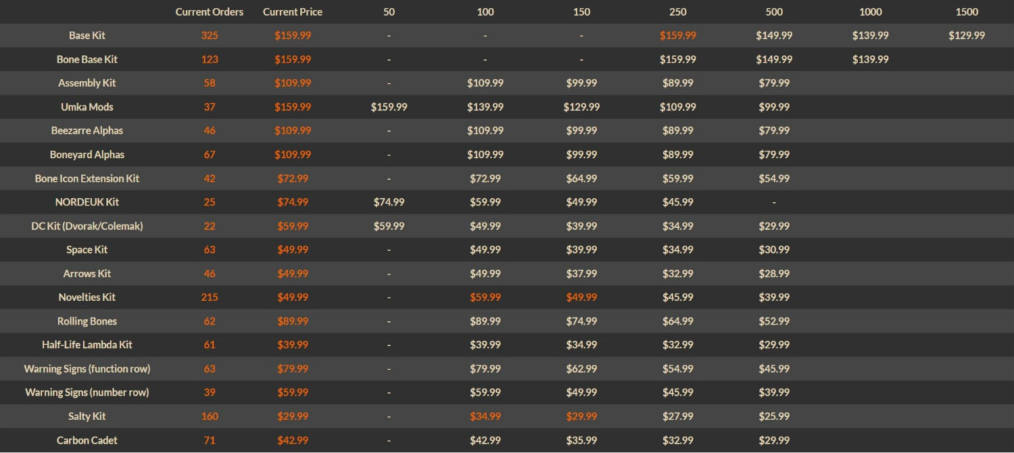The height and width of the screenshot is (453, 1014).
Task: Select the Base Kit order count 325
Action: pyautogui.click(x=210, y=36)
